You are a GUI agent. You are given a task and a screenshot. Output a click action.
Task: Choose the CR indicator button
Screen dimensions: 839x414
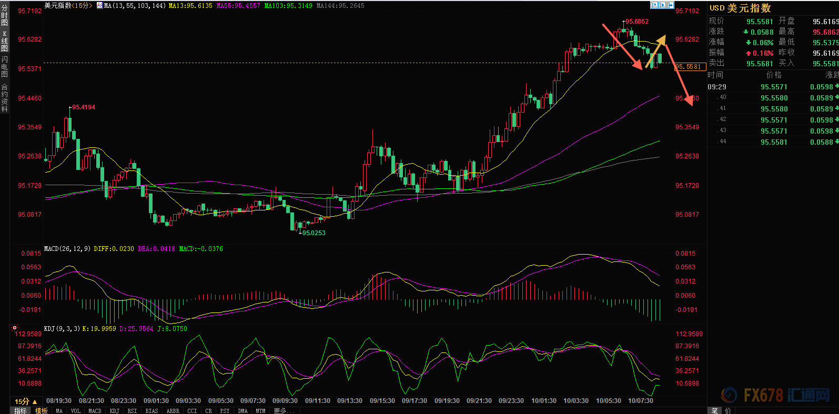coord(209,411)
